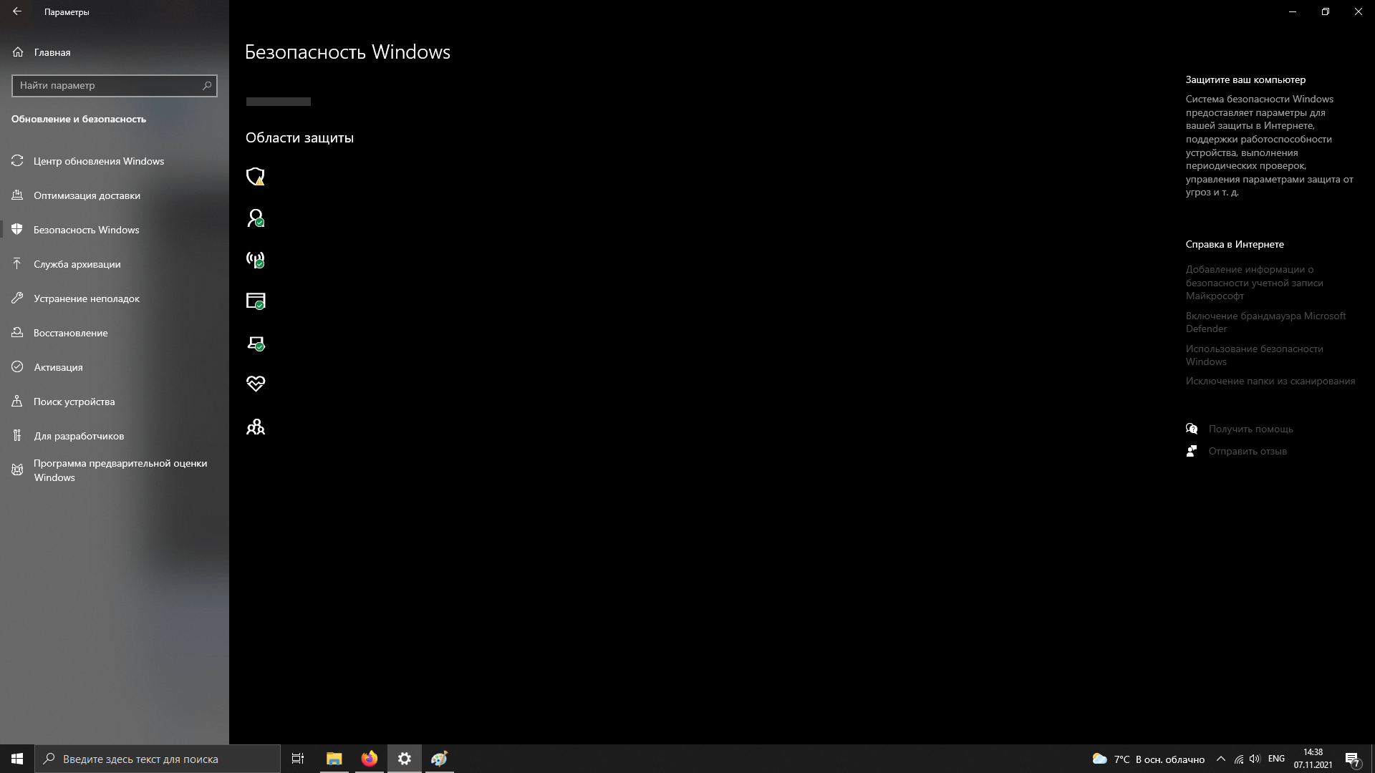Click the Поиск устройства icon

tap(18, 402)
